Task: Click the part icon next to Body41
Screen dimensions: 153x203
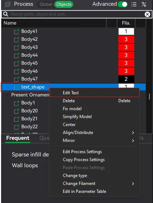Action: click(17, 31)
